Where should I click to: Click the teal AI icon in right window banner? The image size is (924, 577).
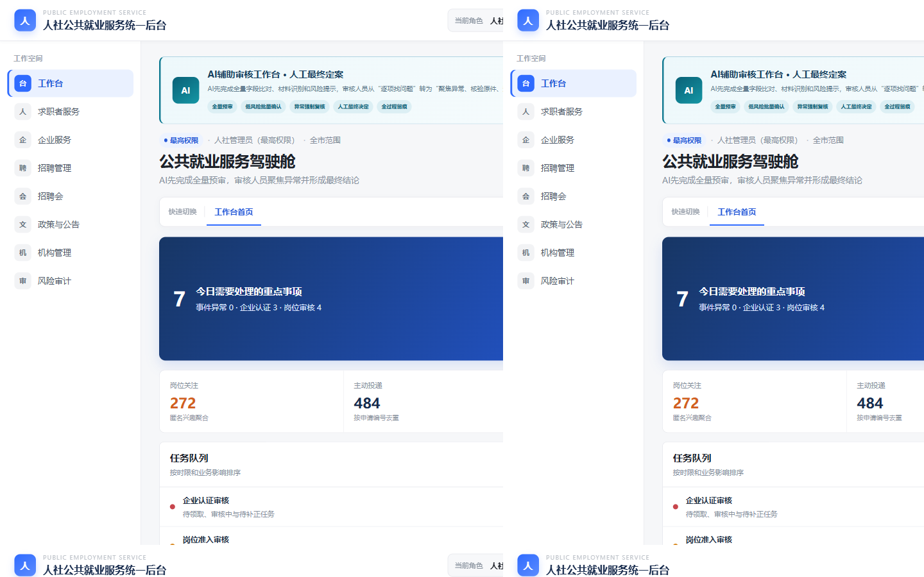click(689, 90)
